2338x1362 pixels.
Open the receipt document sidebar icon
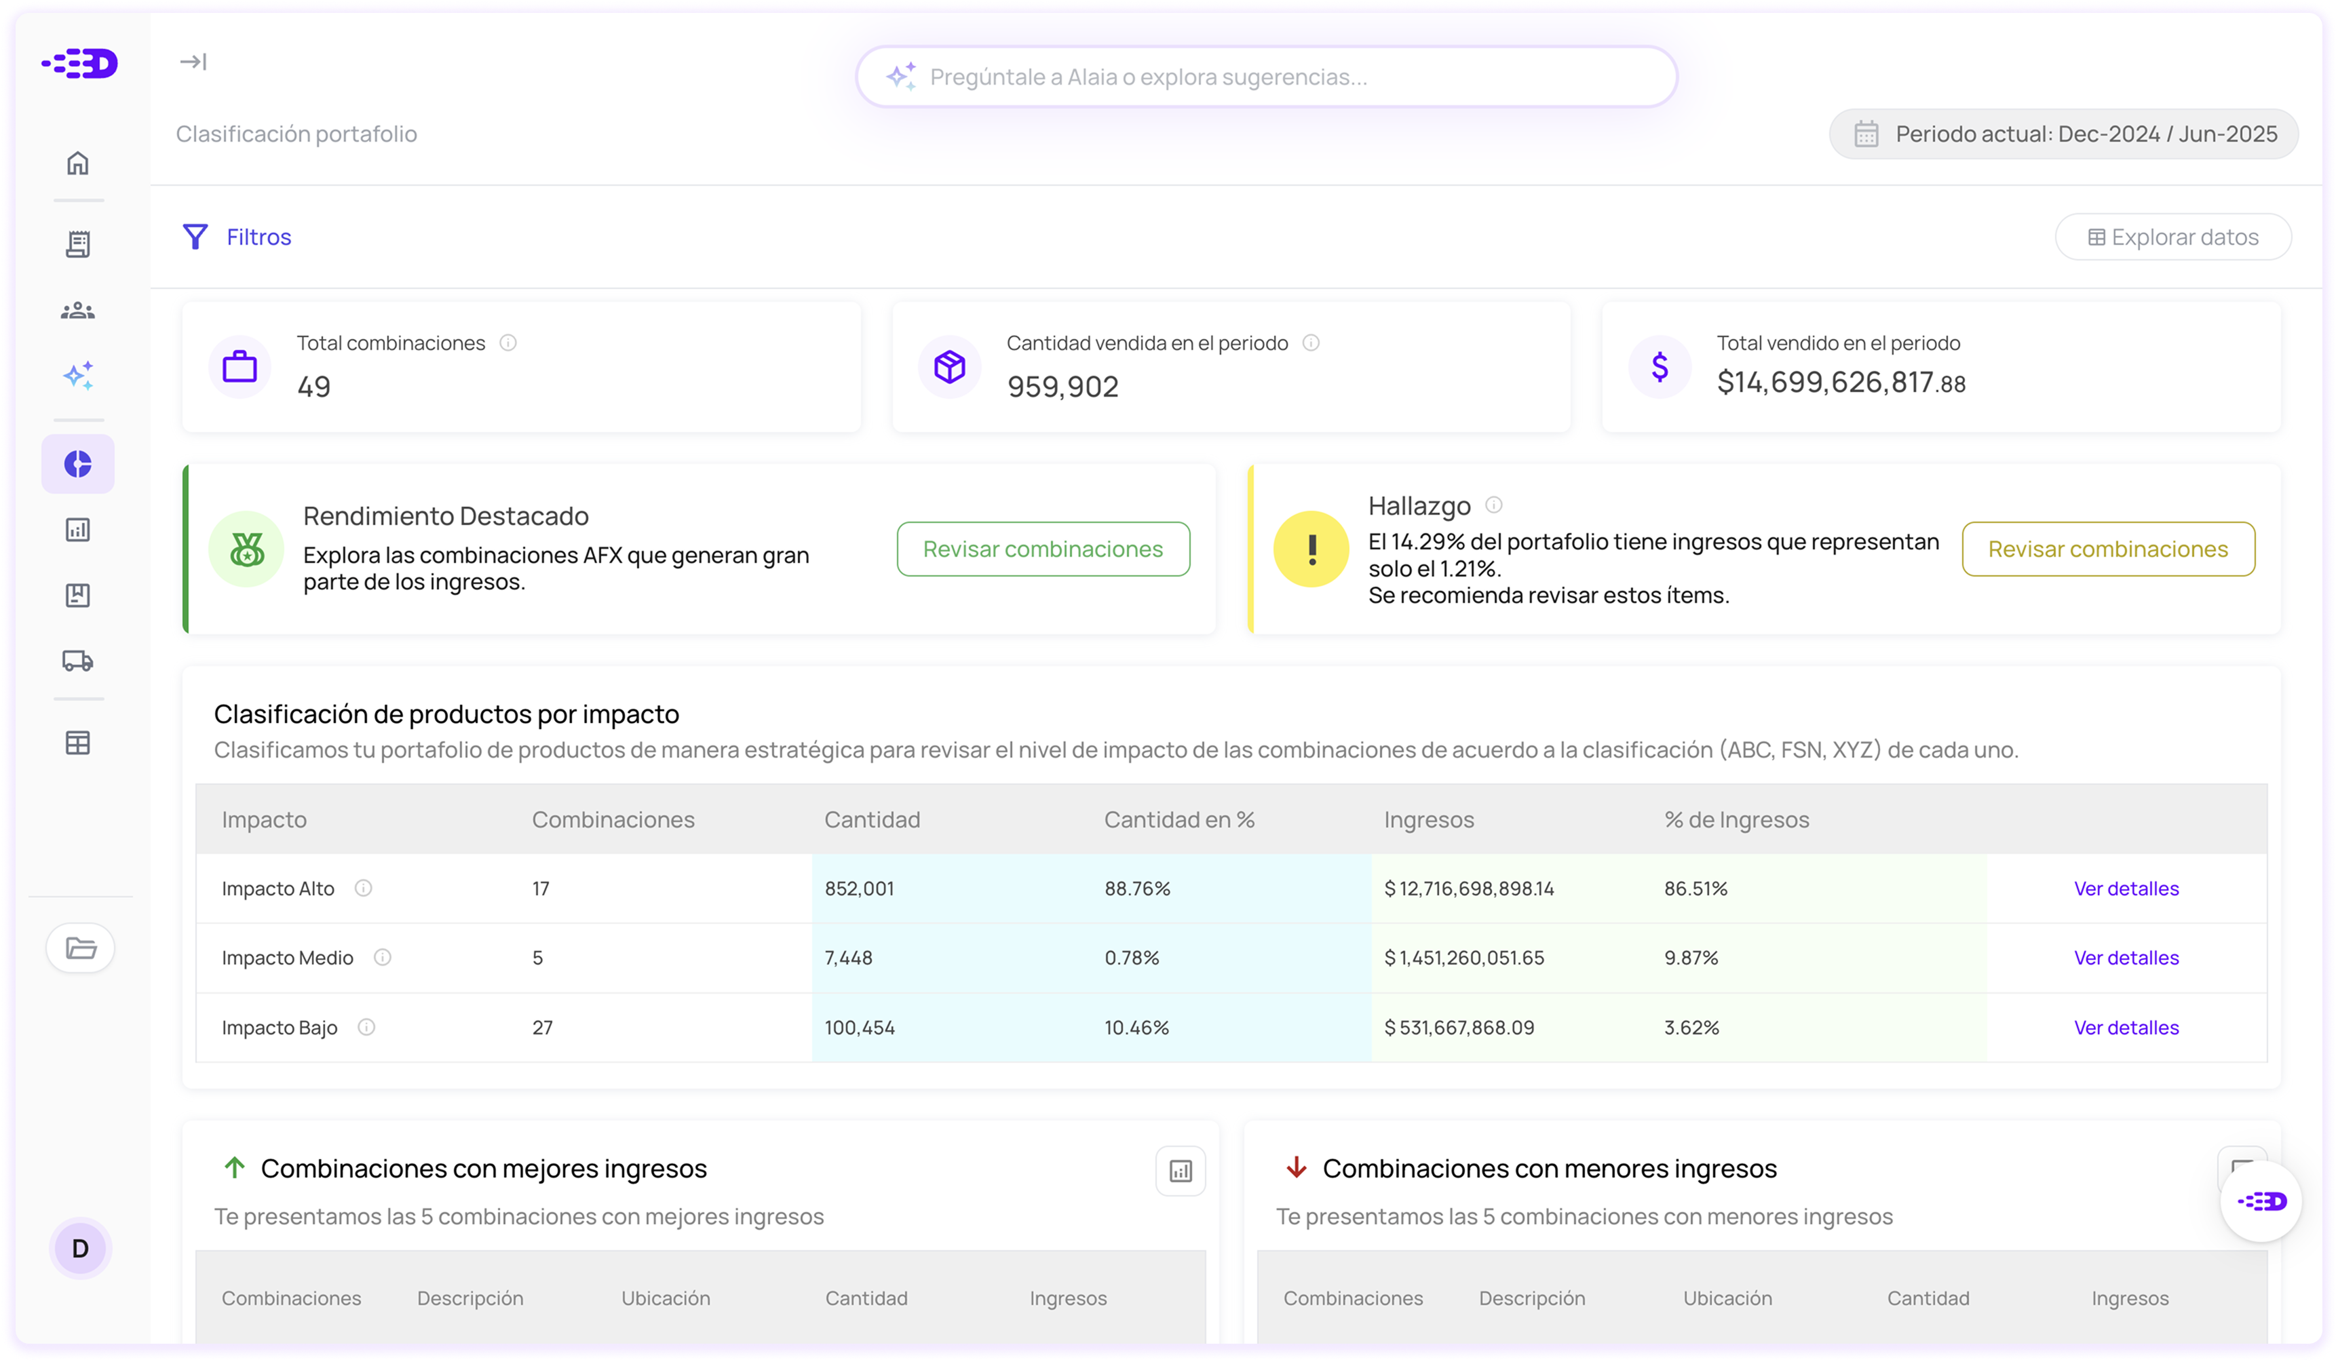[78, 244]
